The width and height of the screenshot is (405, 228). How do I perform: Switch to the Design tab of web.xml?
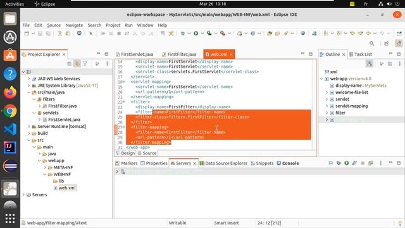click(125, 153)
